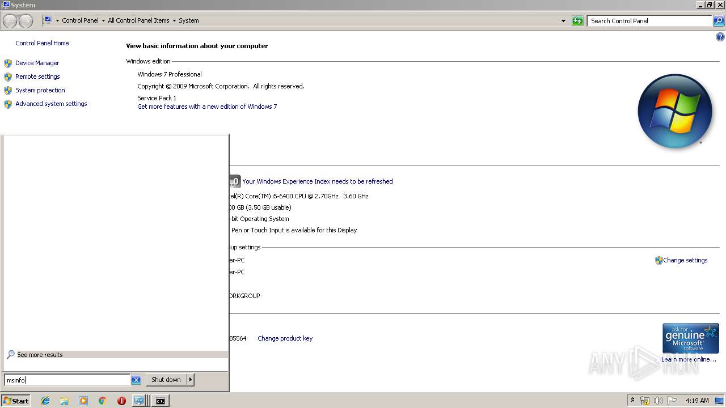The width and height of the screenshot is (726, 408).
Task: Click the genuine Microsoft software badge
Action: tap(690, 338)
